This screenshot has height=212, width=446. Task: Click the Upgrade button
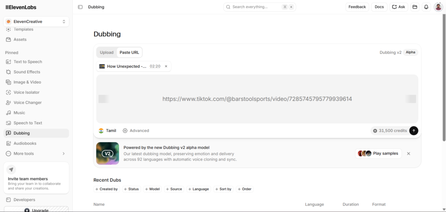click(36, 209)
